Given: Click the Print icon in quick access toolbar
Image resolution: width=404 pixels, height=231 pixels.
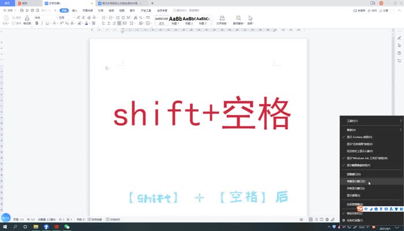Looking at the screenshot, I should (32, 10).
